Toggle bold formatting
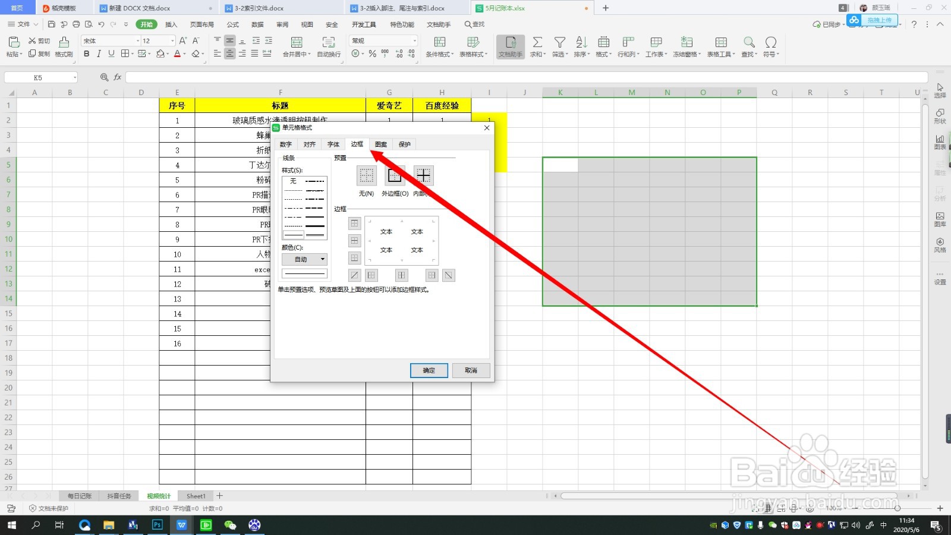 tap(87, 54)
